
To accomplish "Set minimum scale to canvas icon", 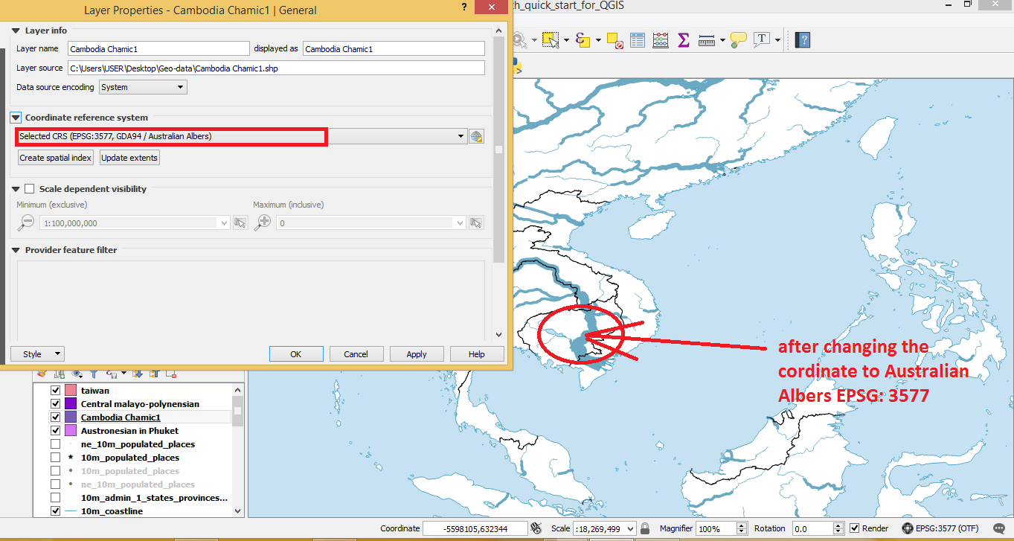I will click(240, 223).
